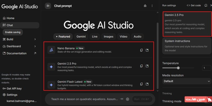Click the plus insert media icon
The image size is (212, 106).
[127, 99]
